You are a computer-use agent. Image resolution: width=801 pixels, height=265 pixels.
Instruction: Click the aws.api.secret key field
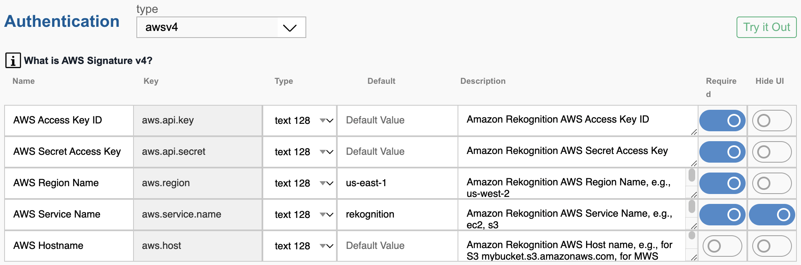(x=198, y=152)
